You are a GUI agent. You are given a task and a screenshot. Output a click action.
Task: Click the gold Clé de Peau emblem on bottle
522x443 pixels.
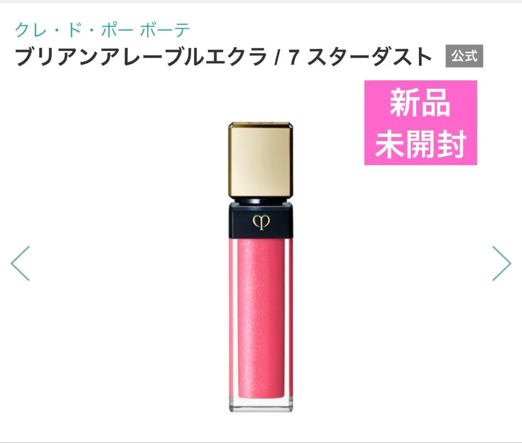261,222
